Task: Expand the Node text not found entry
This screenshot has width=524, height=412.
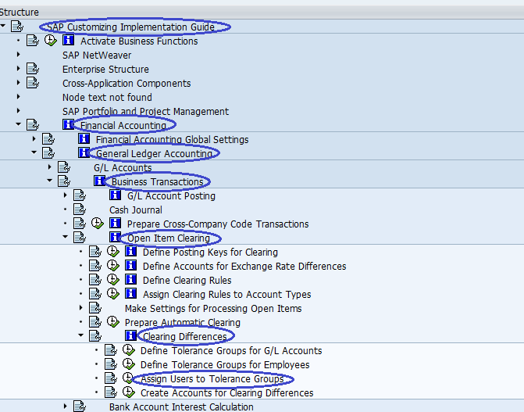Action: click(x=19, y=97)
